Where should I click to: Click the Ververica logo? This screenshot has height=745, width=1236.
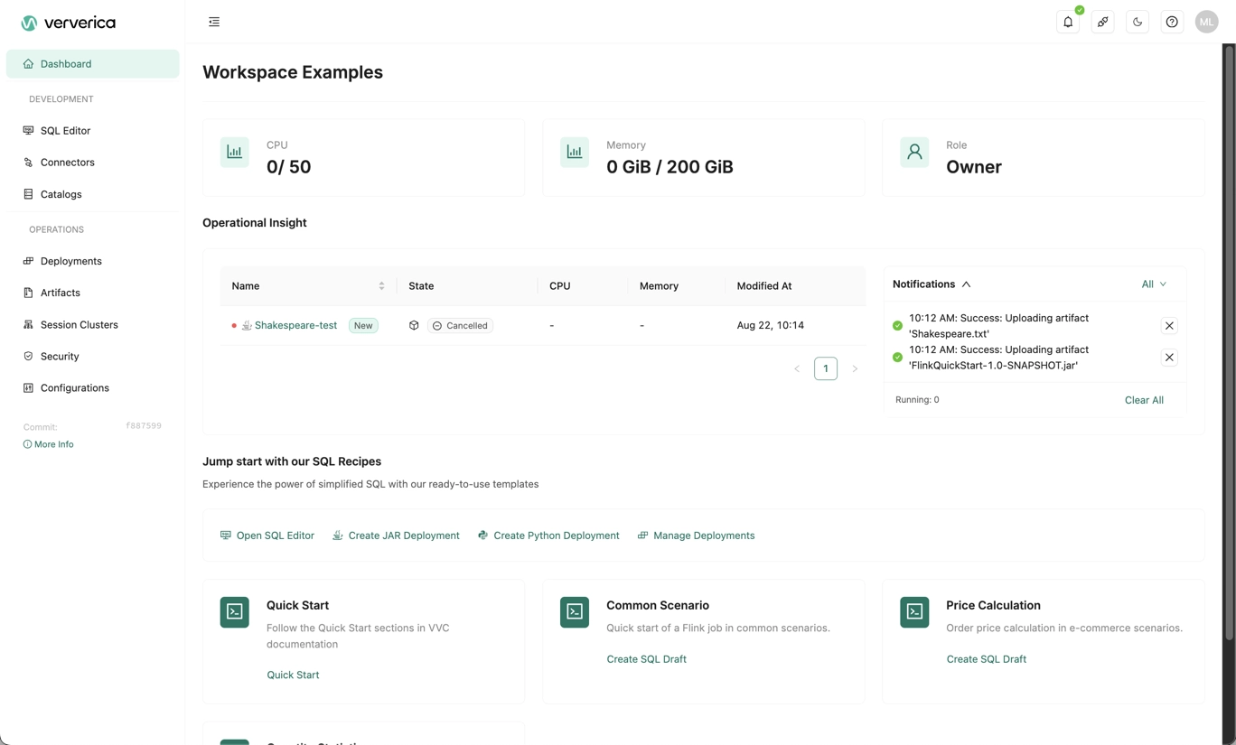tap(68, 23)
